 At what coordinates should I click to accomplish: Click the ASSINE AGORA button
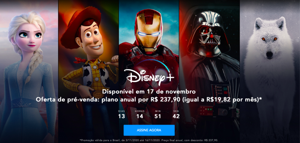click(149, 130)
